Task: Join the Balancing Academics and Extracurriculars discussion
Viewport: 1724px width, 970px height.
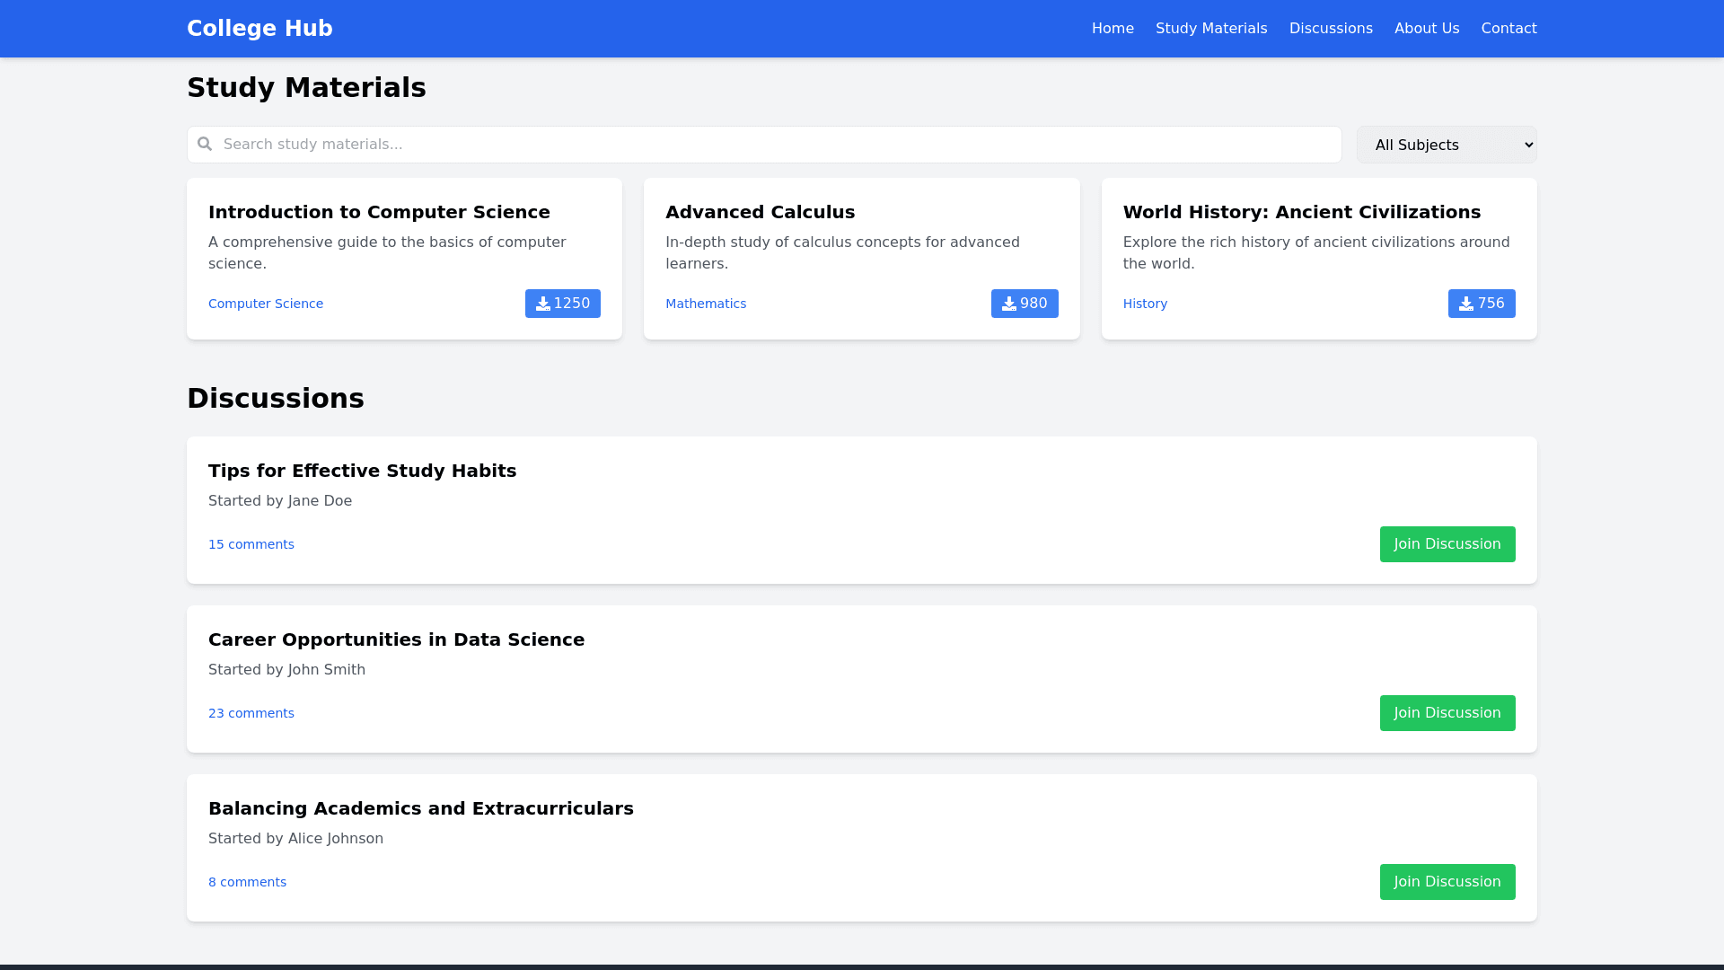Action: (1447, 882)
